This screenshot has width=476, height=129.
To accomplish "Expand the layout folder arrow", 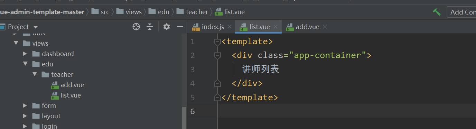I will click(25, 116).
